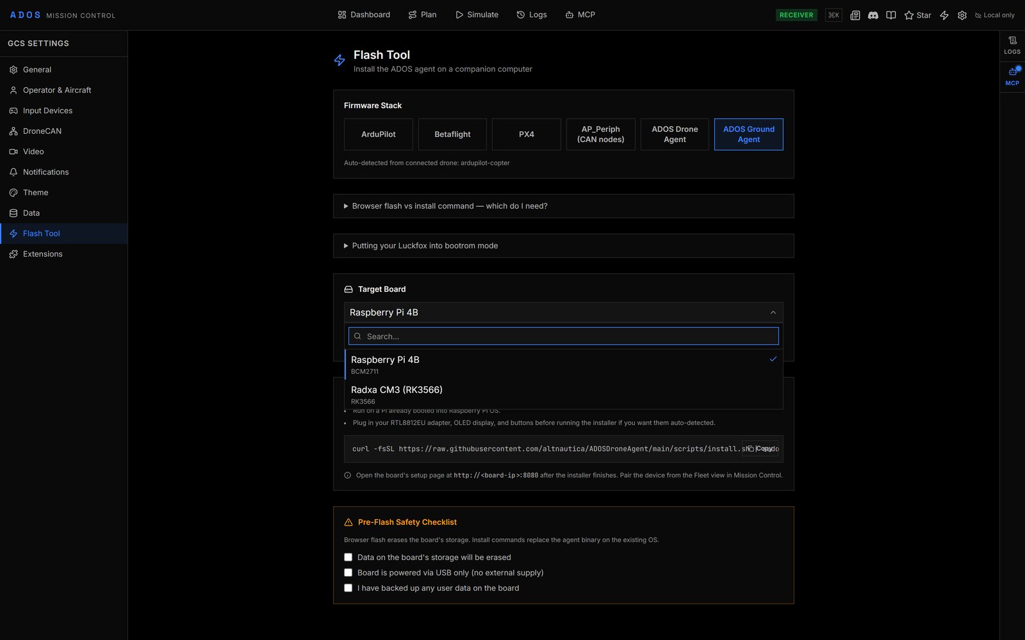Switch to the MCP tab in top navigation
The width and height of the screenshot is (1025, 640).
point(580,15)
